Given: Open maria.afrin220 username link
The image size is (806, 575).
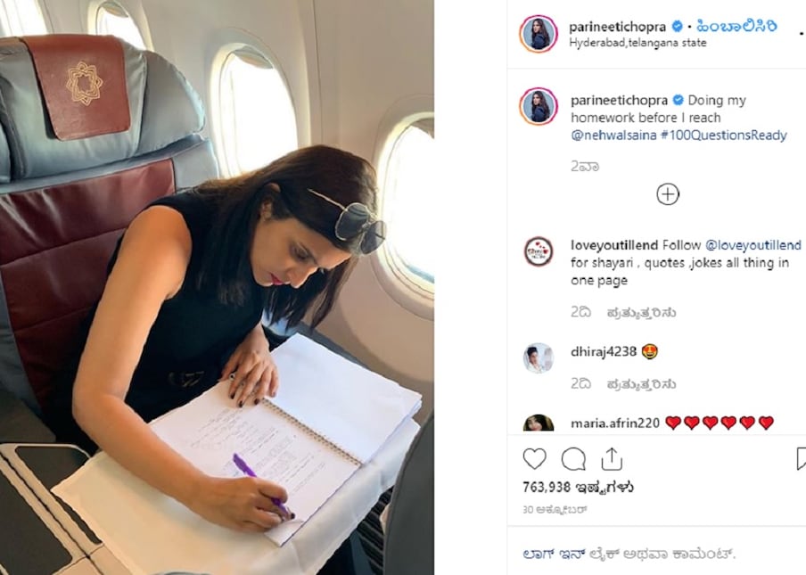Looking at the screenshot, I should tap(615, 423).
